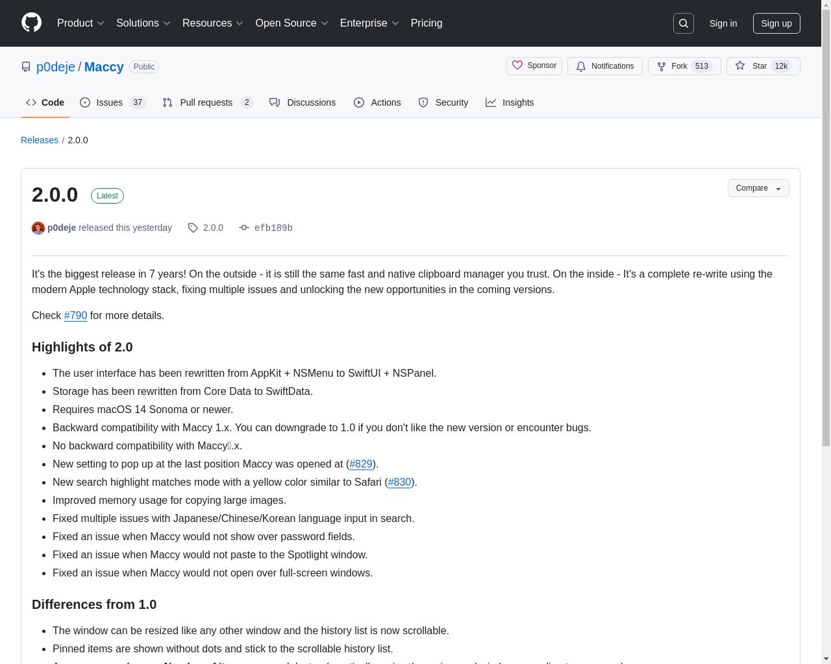Image resolution: width=831 pixels, height=664 pixels.
Task: Click the Sign in link
Action: coord(723,23)
